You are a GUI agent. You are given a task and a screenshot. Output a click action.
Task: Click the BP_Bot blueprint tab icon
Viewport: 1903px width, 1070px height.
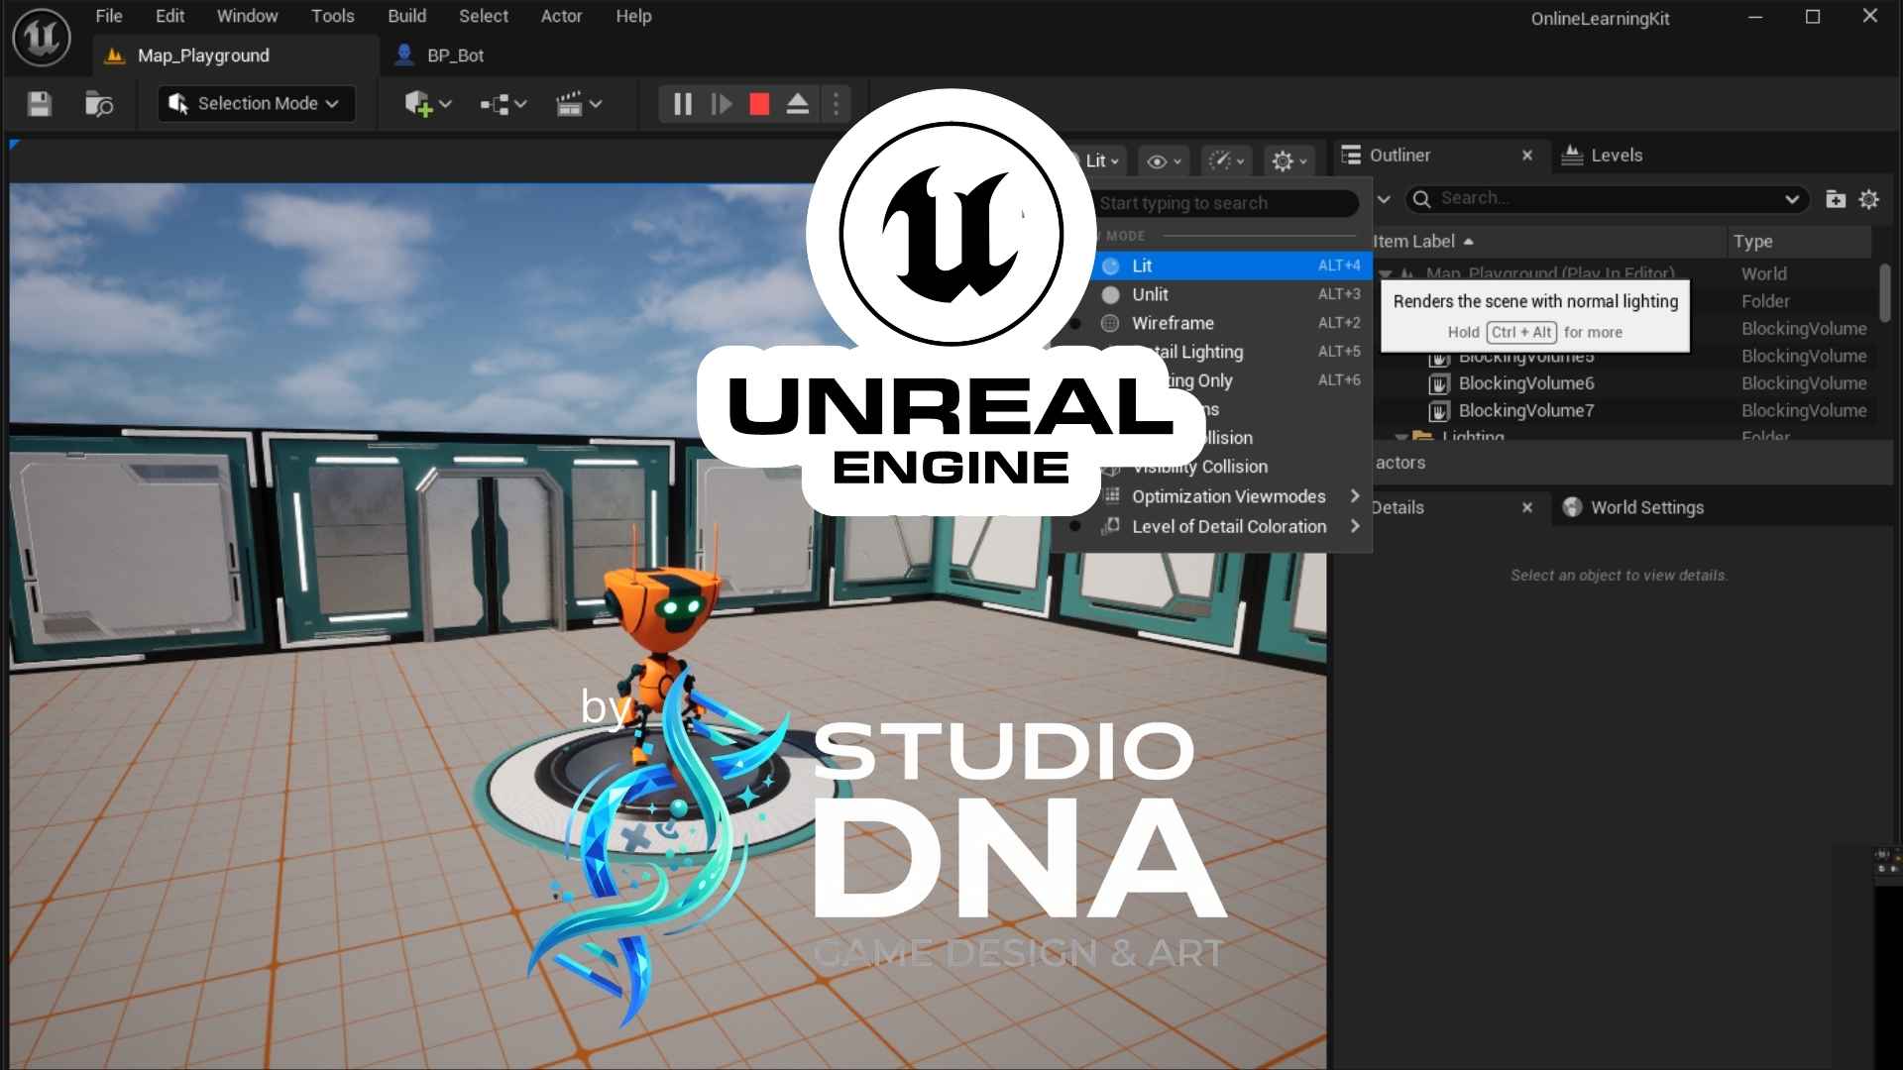click(404, 55)
